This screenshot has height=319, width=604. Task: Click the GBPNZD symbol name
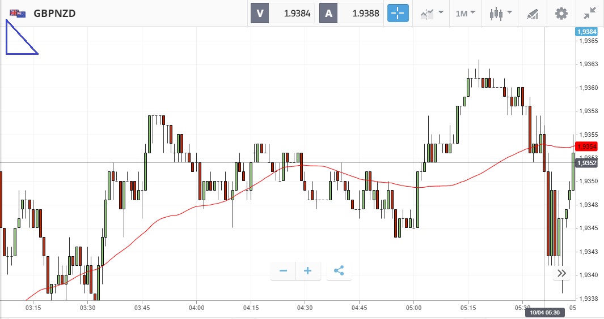(54, 14)
